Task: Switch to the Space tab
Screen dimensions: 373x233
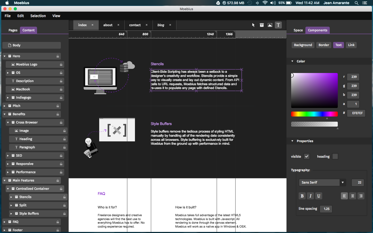Action: pos(298,30)
